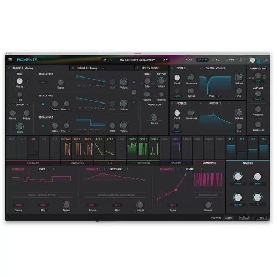
Task: Click the FUNC 2 modulation source thumbnail
Action: coord(143,147)
